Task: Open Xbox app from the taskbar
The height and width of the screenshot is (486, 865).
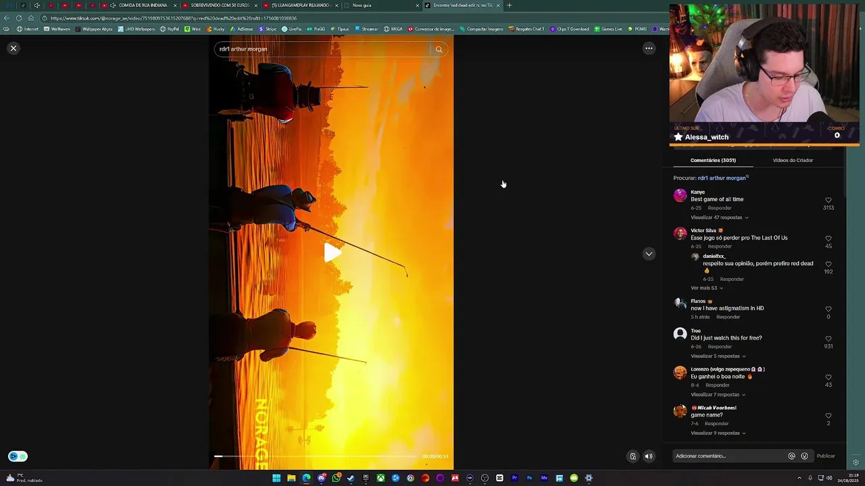Action: [x=381, y=478]
